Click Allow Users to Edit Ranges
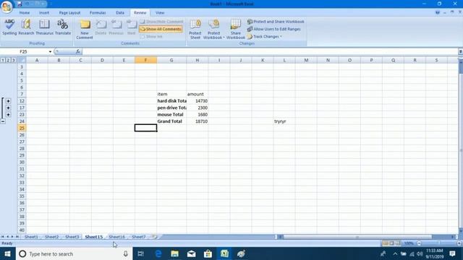The height and width of the screenshot is (260, 463). (274, 29)
